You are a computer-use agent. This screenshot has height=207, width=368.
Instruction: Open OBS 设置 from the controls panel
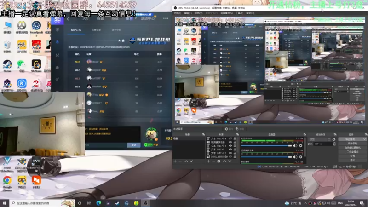coord(352,156)
